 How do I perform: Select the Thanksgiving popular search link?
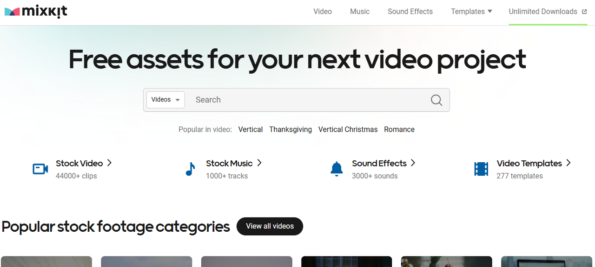[x=291, y=129]
